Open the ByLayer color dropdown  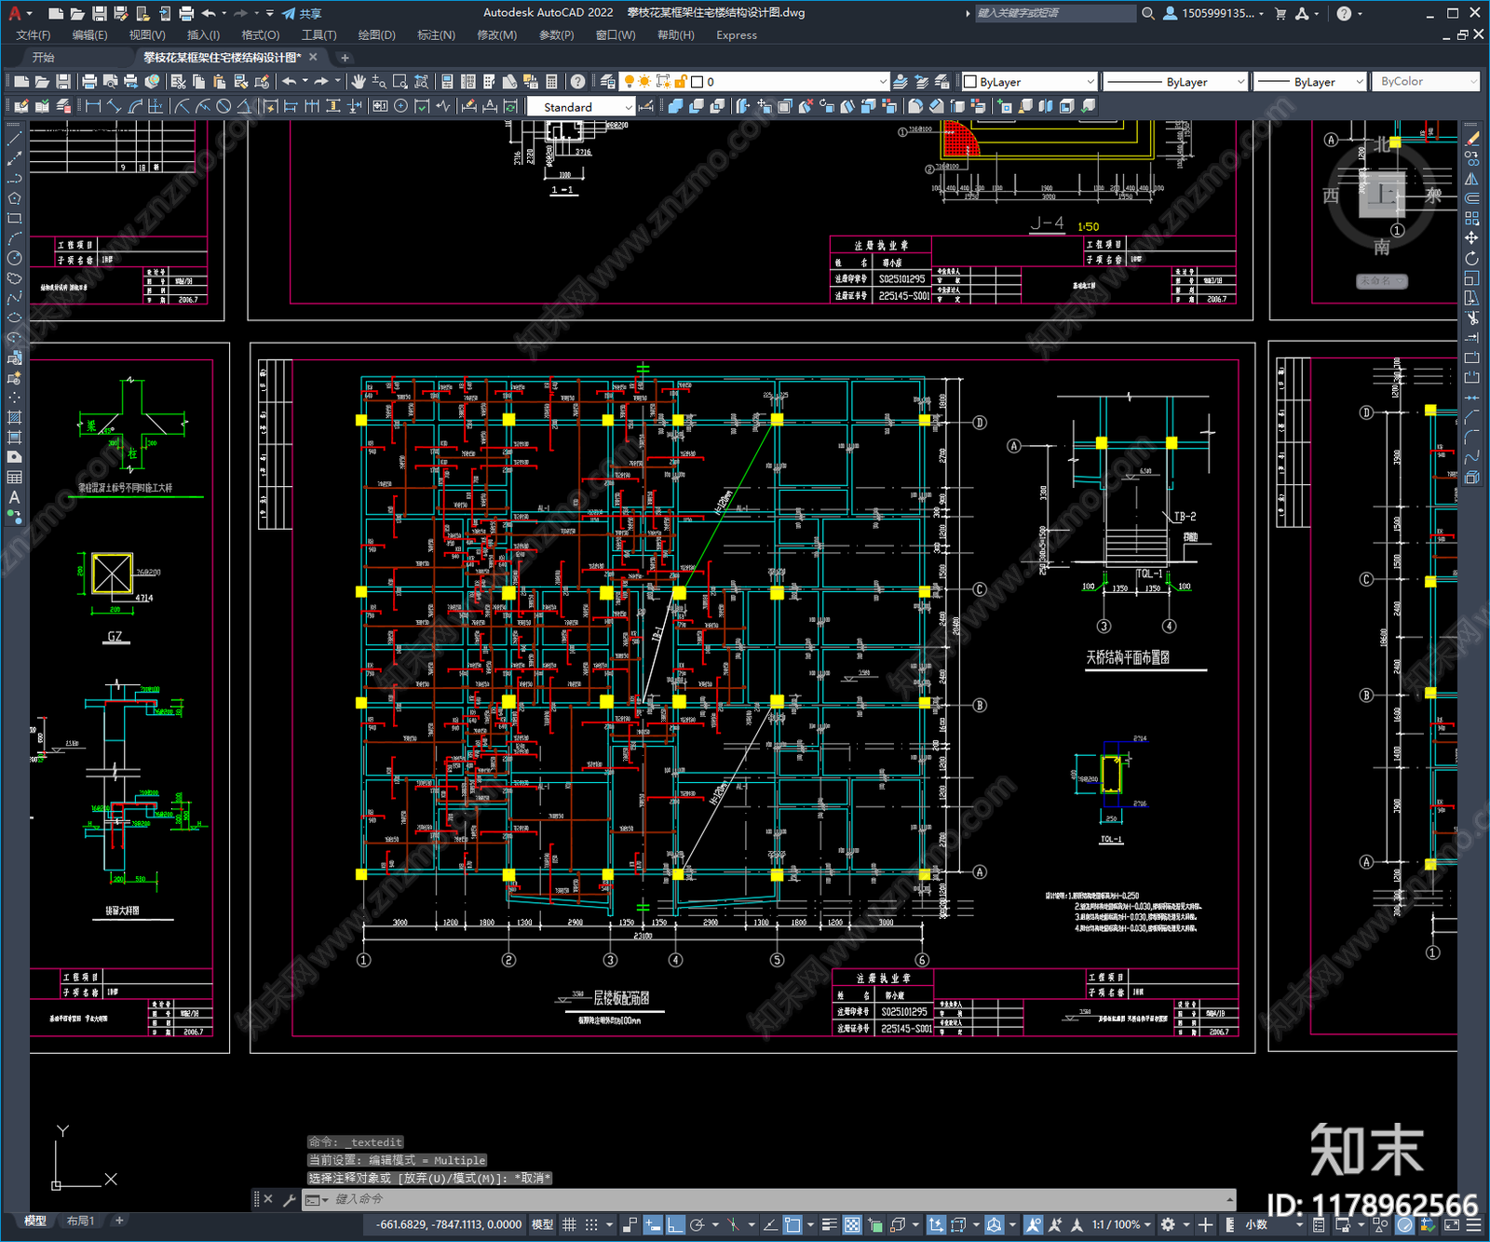coord(1029,82)
